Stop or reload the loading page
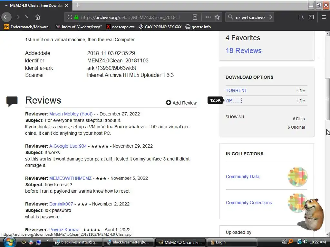Viewport: 330px width, 247px height. pyautogui.click(x=27, y=17)
